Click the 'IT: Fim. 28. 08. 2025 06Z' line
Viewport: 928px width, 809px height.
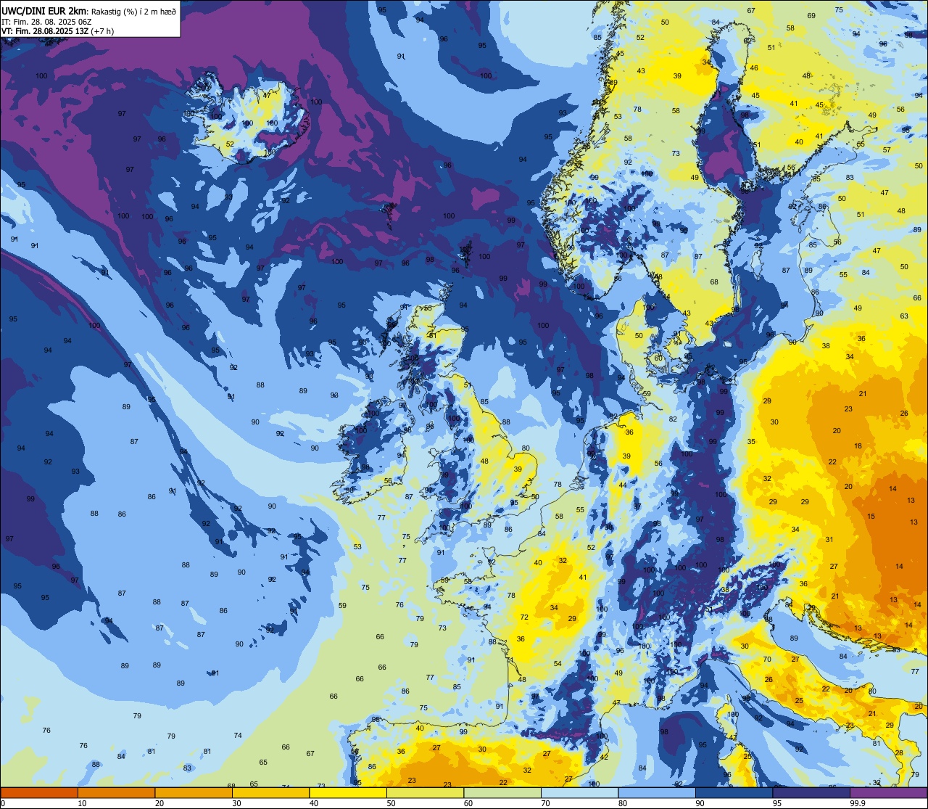point(46,22)
